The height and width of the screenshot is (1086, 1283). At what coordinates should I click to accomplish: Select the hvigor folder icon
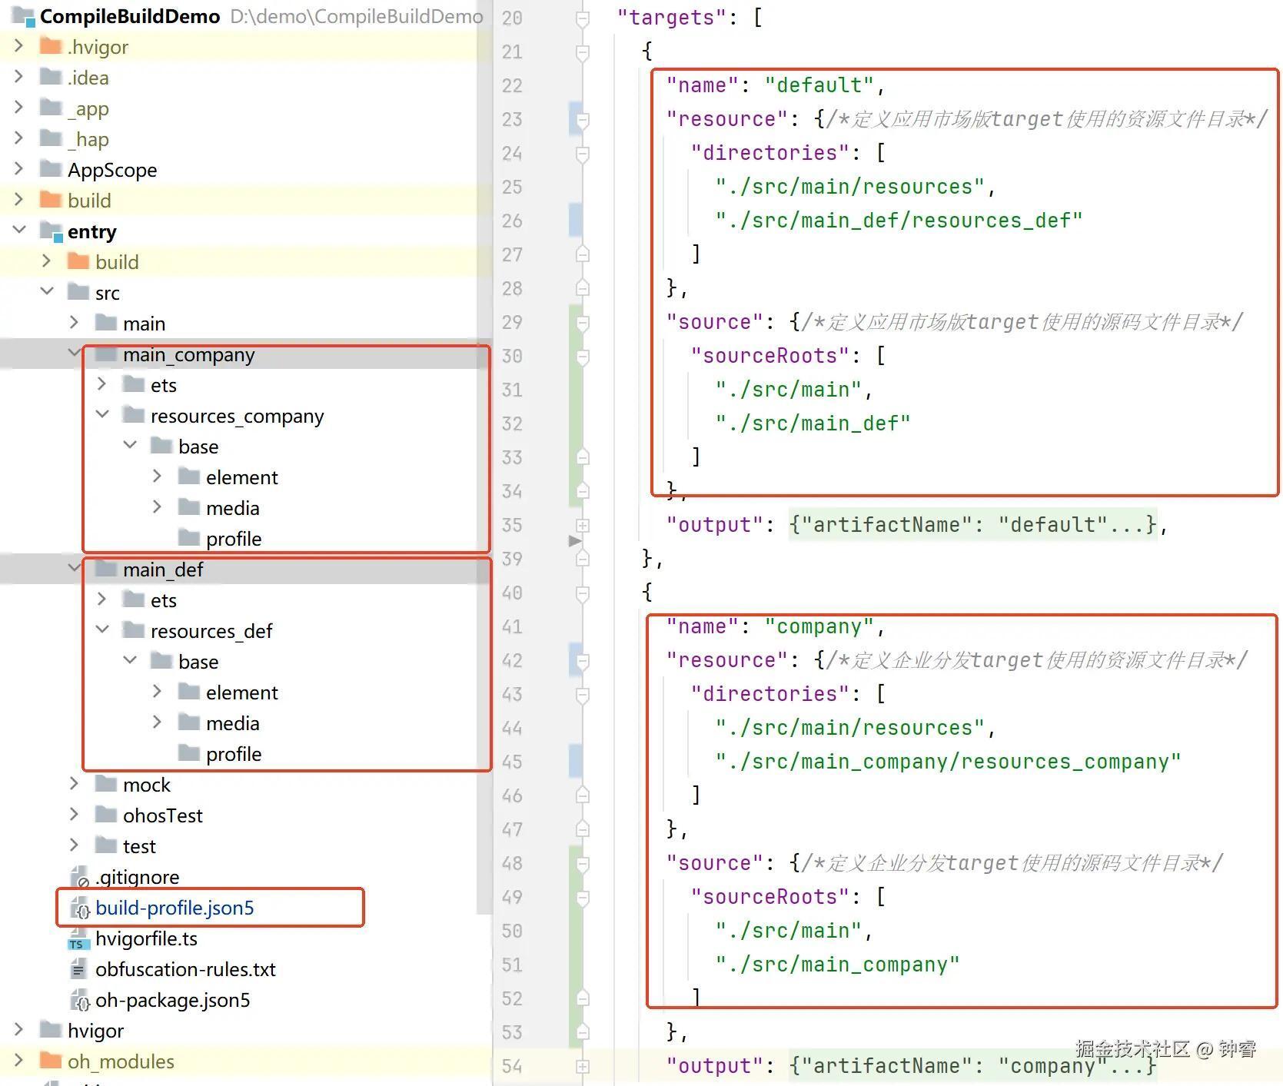51,1030
